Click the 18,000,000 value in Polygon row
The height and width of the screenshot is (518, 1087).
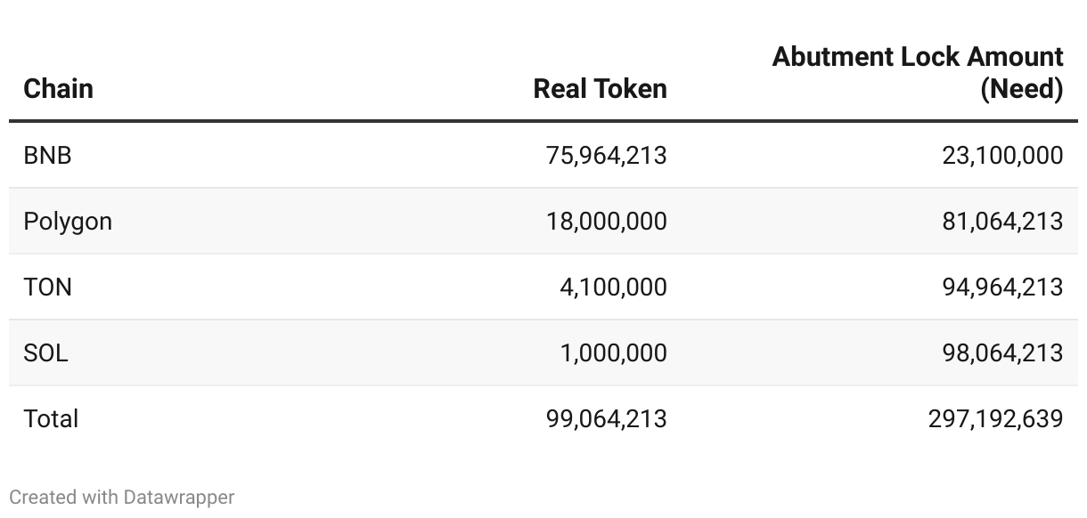606,222
